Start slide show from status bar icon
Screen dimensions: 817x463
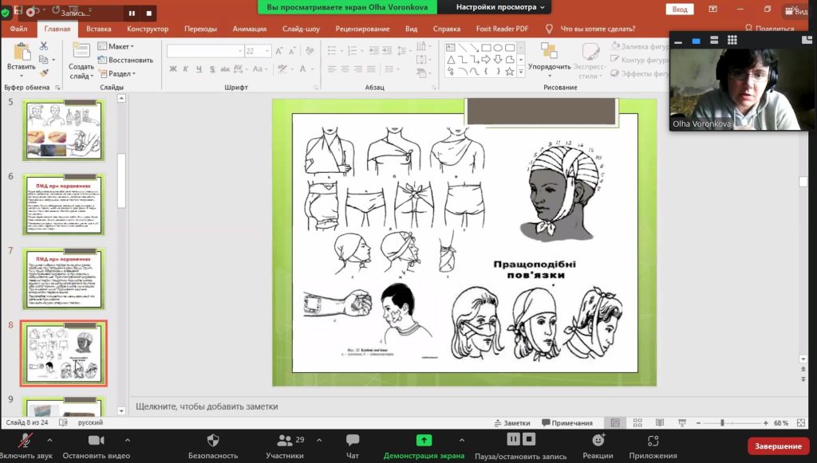(682, 423)
